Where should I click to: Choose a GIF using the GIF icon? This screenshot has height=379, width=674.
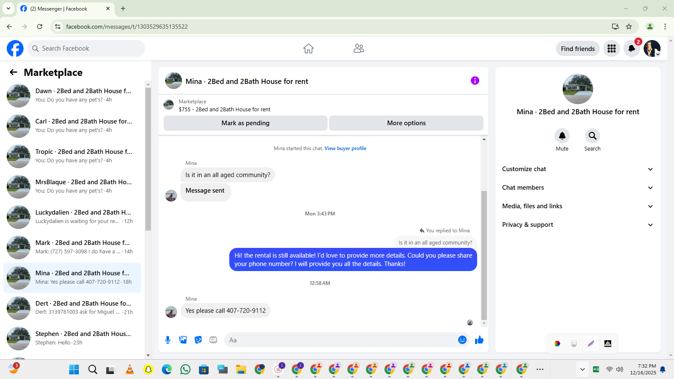[213, 340]
